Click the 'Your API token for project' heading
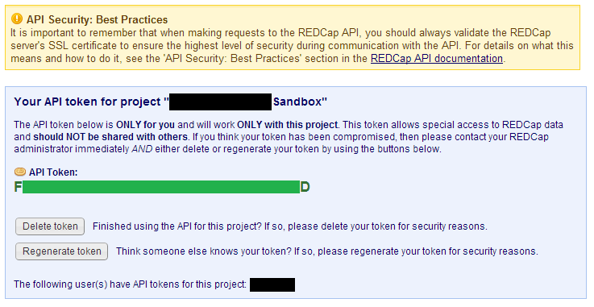This screenshot has height=307, width=594. (x=91, y=102)
